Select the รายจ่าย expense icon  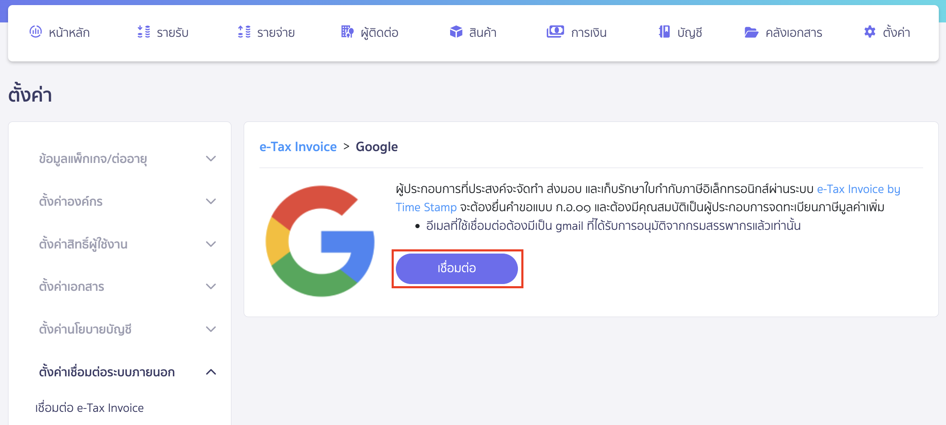click(243, 32)
